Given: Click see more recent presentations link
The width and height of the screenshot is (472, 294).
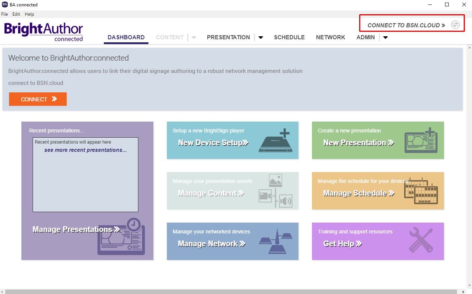Looking at the screenshot, I should pos(85,150).
